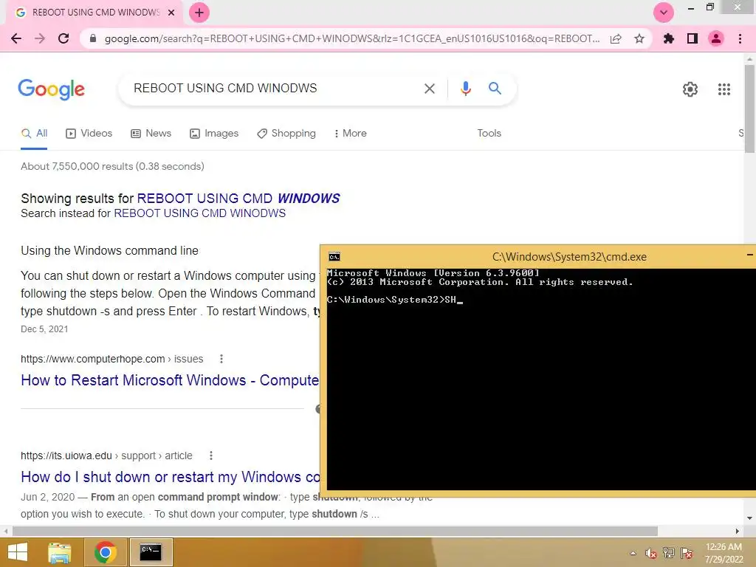Viewport: 756px width, 567px height.
Task: Expand the More search filters
Action: [350, 134]
